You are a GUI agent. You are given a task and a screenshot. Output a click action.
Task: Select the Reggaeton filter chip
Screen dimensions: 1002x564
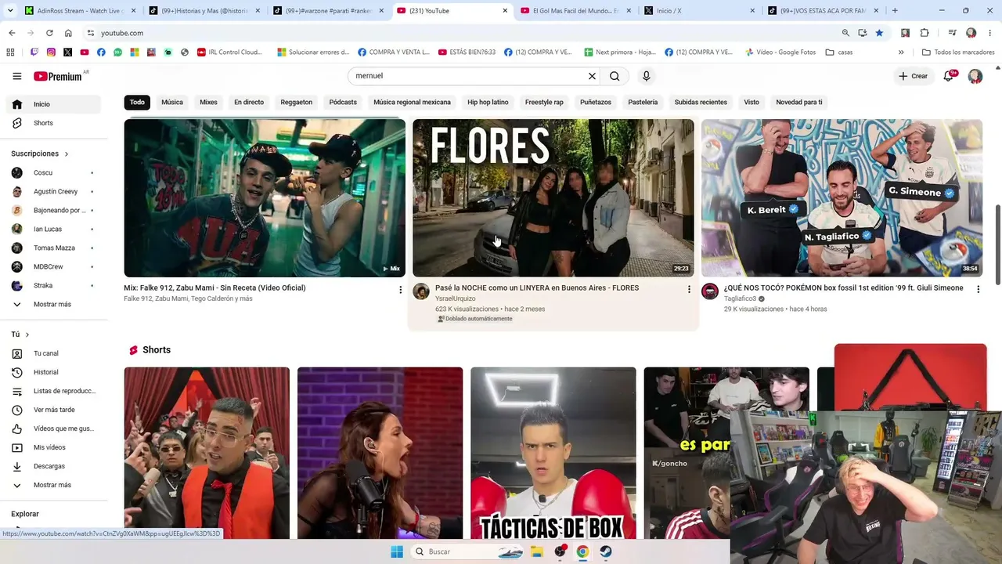pyautogui.click(x=297, y=102)
